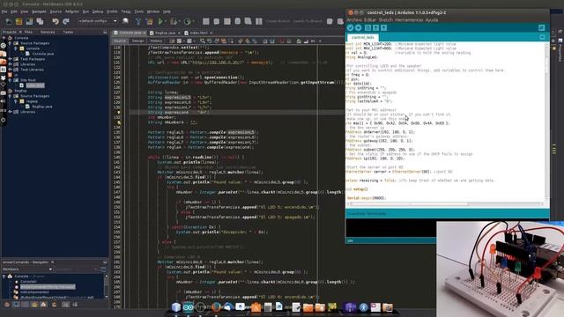Screen dimensions: 564x317
Task: Open Sketch menu in Arduino window
Action: coord(386,19)
